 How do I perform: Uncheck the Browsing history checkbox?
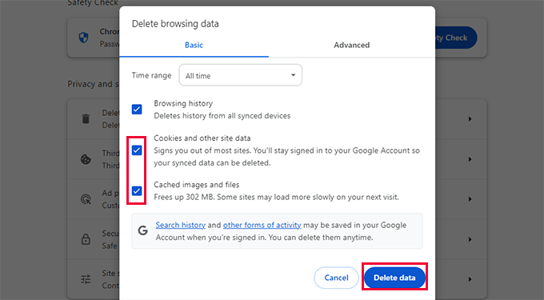[x=137, y=110]
